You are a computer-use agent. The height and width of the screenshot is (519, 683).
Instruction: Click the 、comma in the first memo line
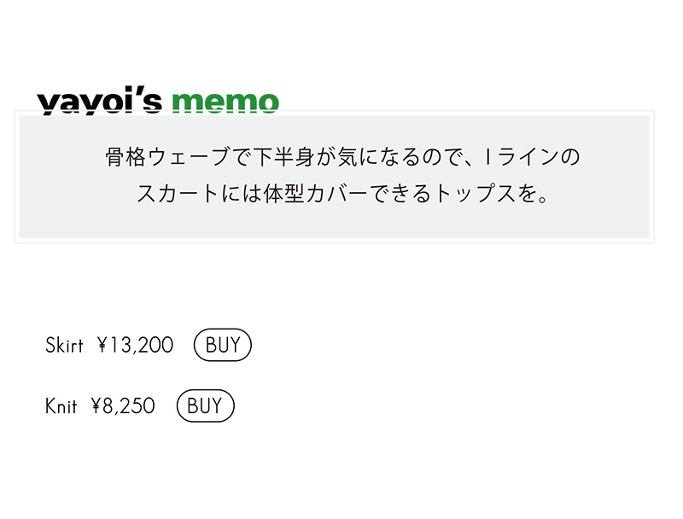click(468, 163)
